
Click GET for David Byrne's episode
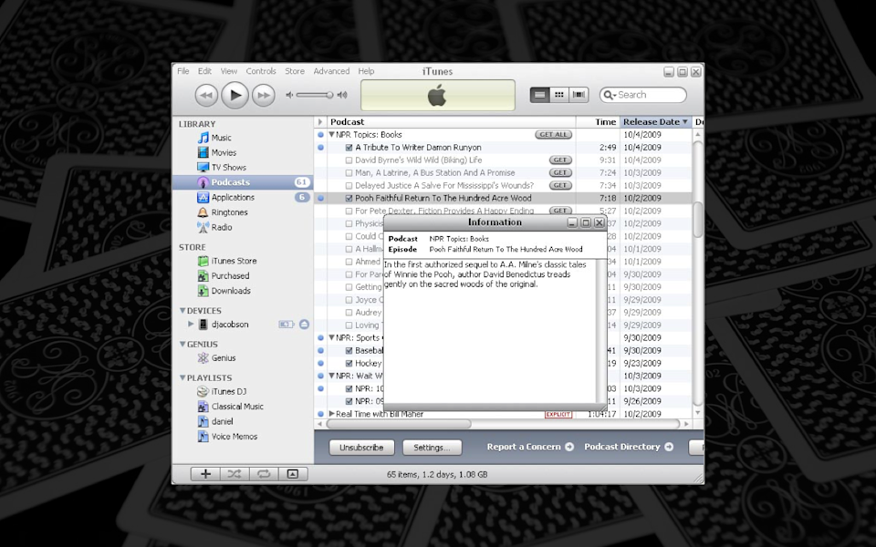[x=560, y=160]
